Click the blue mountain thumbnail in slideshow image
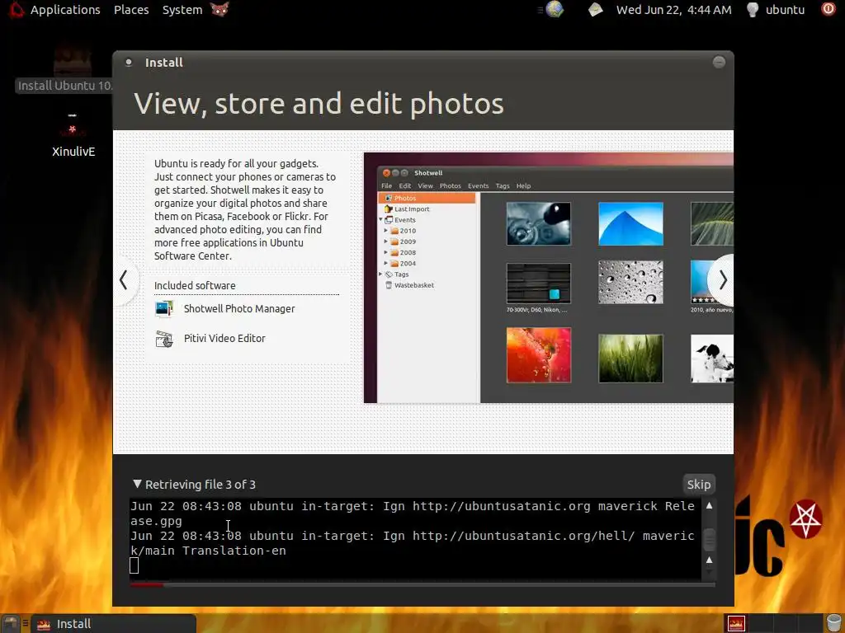The width and height of the screenshot is (845, 633). [630, 223]
